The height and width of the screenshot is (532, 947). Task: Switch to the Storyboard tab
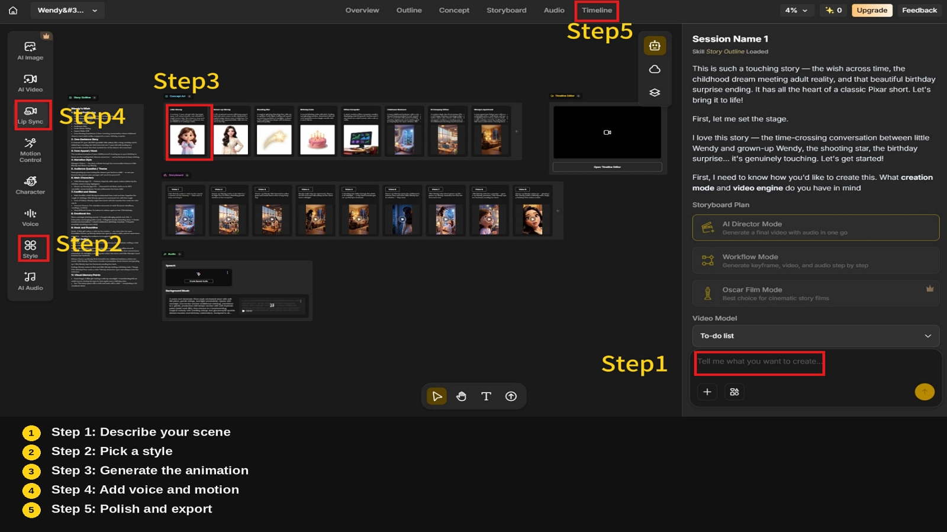(506, 10)
